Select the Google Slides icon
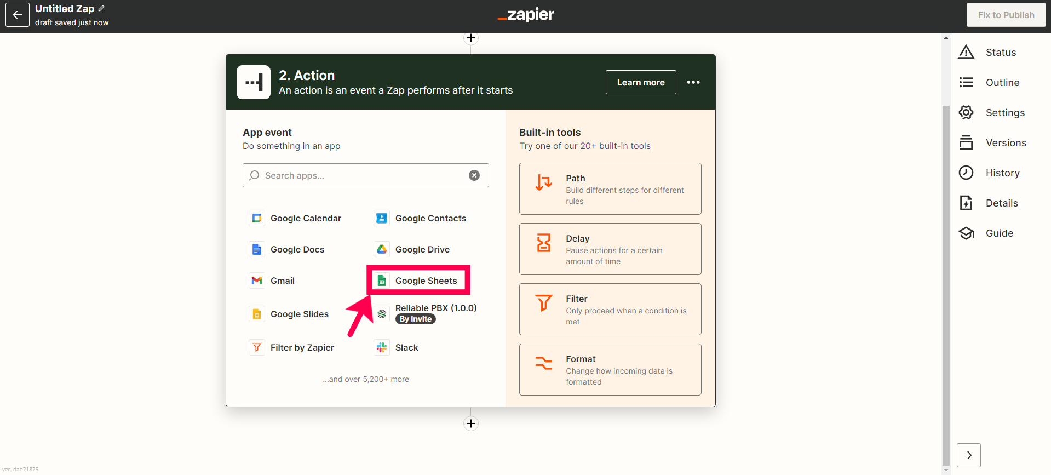Screen dimensions: 1051x475 pyautogui.click(x=257, y=314)
